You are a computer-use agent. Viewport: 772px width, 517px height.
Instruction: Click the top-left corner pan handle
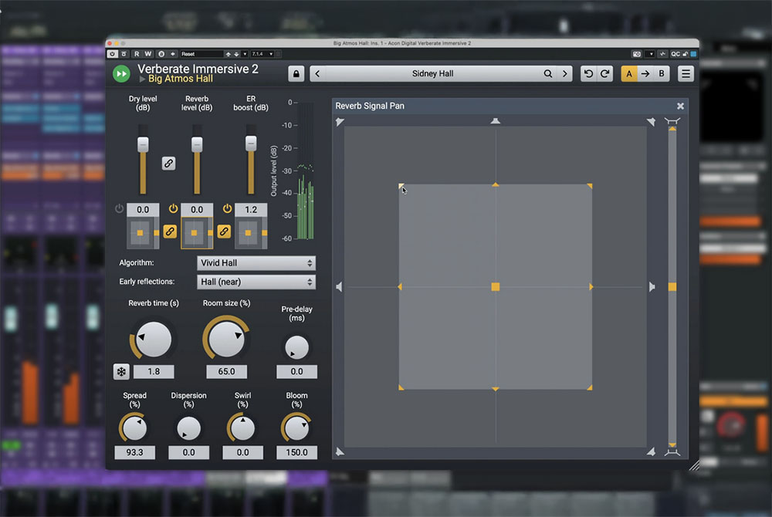(x=401, y=186)
